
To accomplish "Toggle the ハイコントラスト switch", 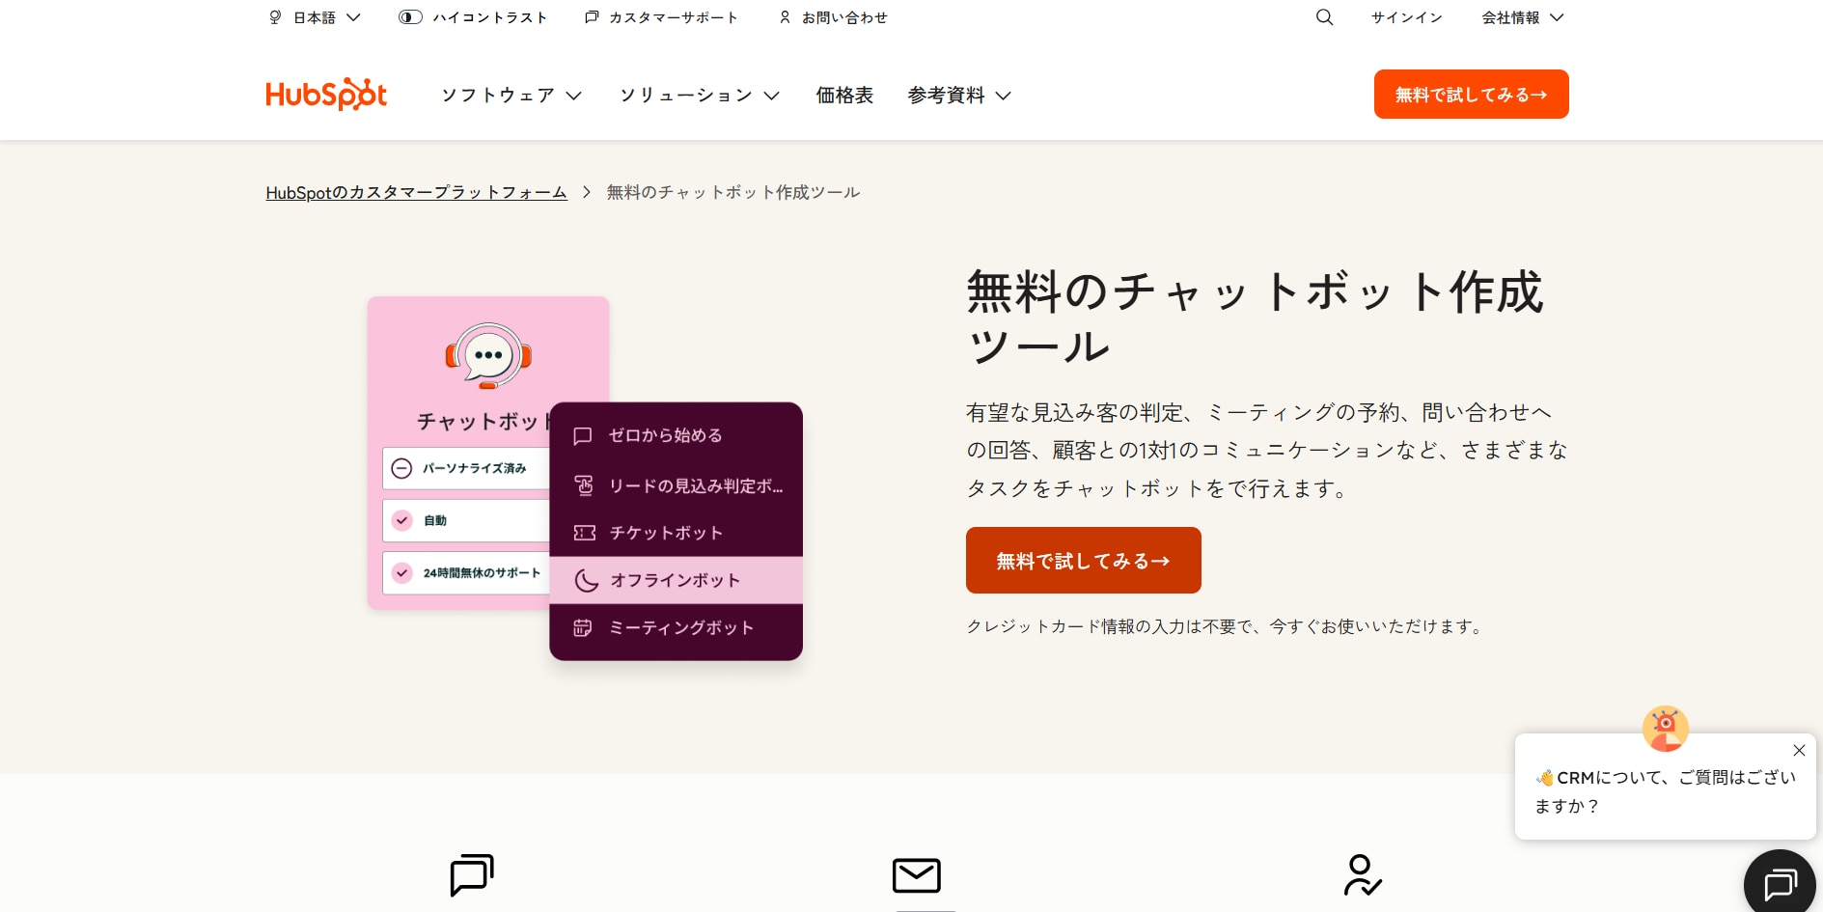I will (x=411, y=17).
